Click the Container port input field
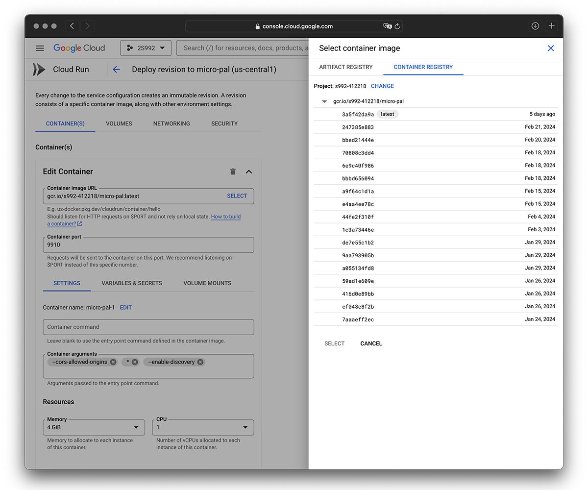The width and height of the screenshot is (588, 490). click(147, 245)
